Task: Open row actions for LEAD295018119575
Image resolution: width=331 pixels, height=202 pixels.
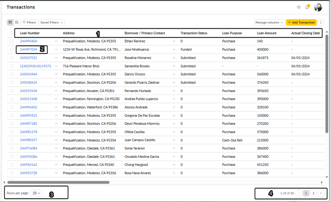Action: [56, 66]
